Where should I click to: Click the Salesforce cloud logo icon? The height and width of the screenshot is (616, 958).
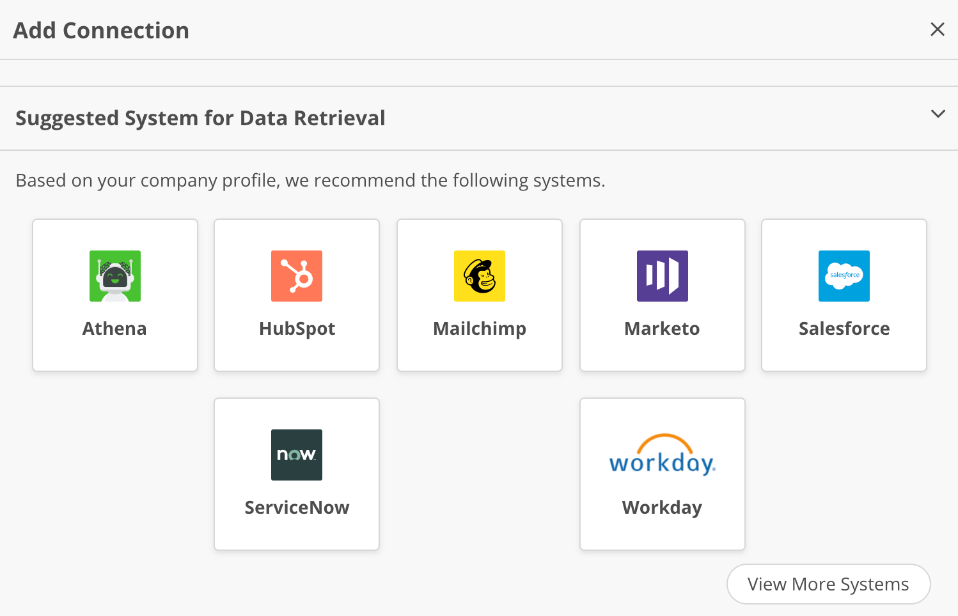pos(844,276)
